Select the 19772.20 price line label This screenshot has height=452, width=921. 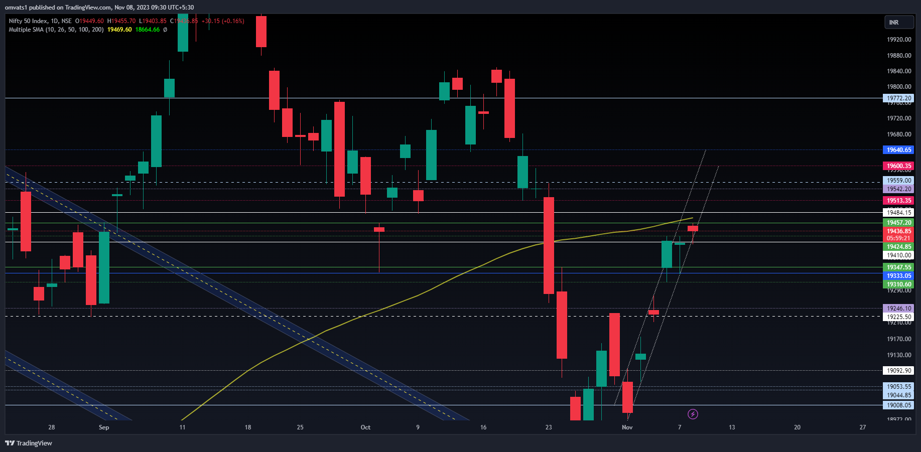tap(898, 98)
